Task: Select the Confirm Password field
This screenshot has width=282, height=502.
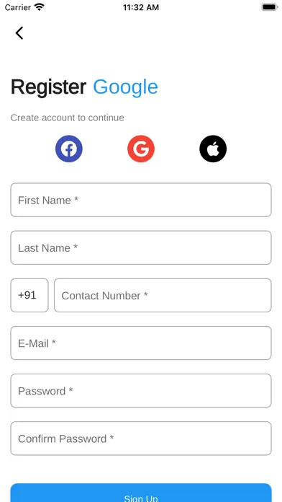Action: click(141, 439)
